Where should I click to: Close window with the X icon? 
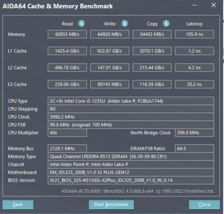point(213,5)
